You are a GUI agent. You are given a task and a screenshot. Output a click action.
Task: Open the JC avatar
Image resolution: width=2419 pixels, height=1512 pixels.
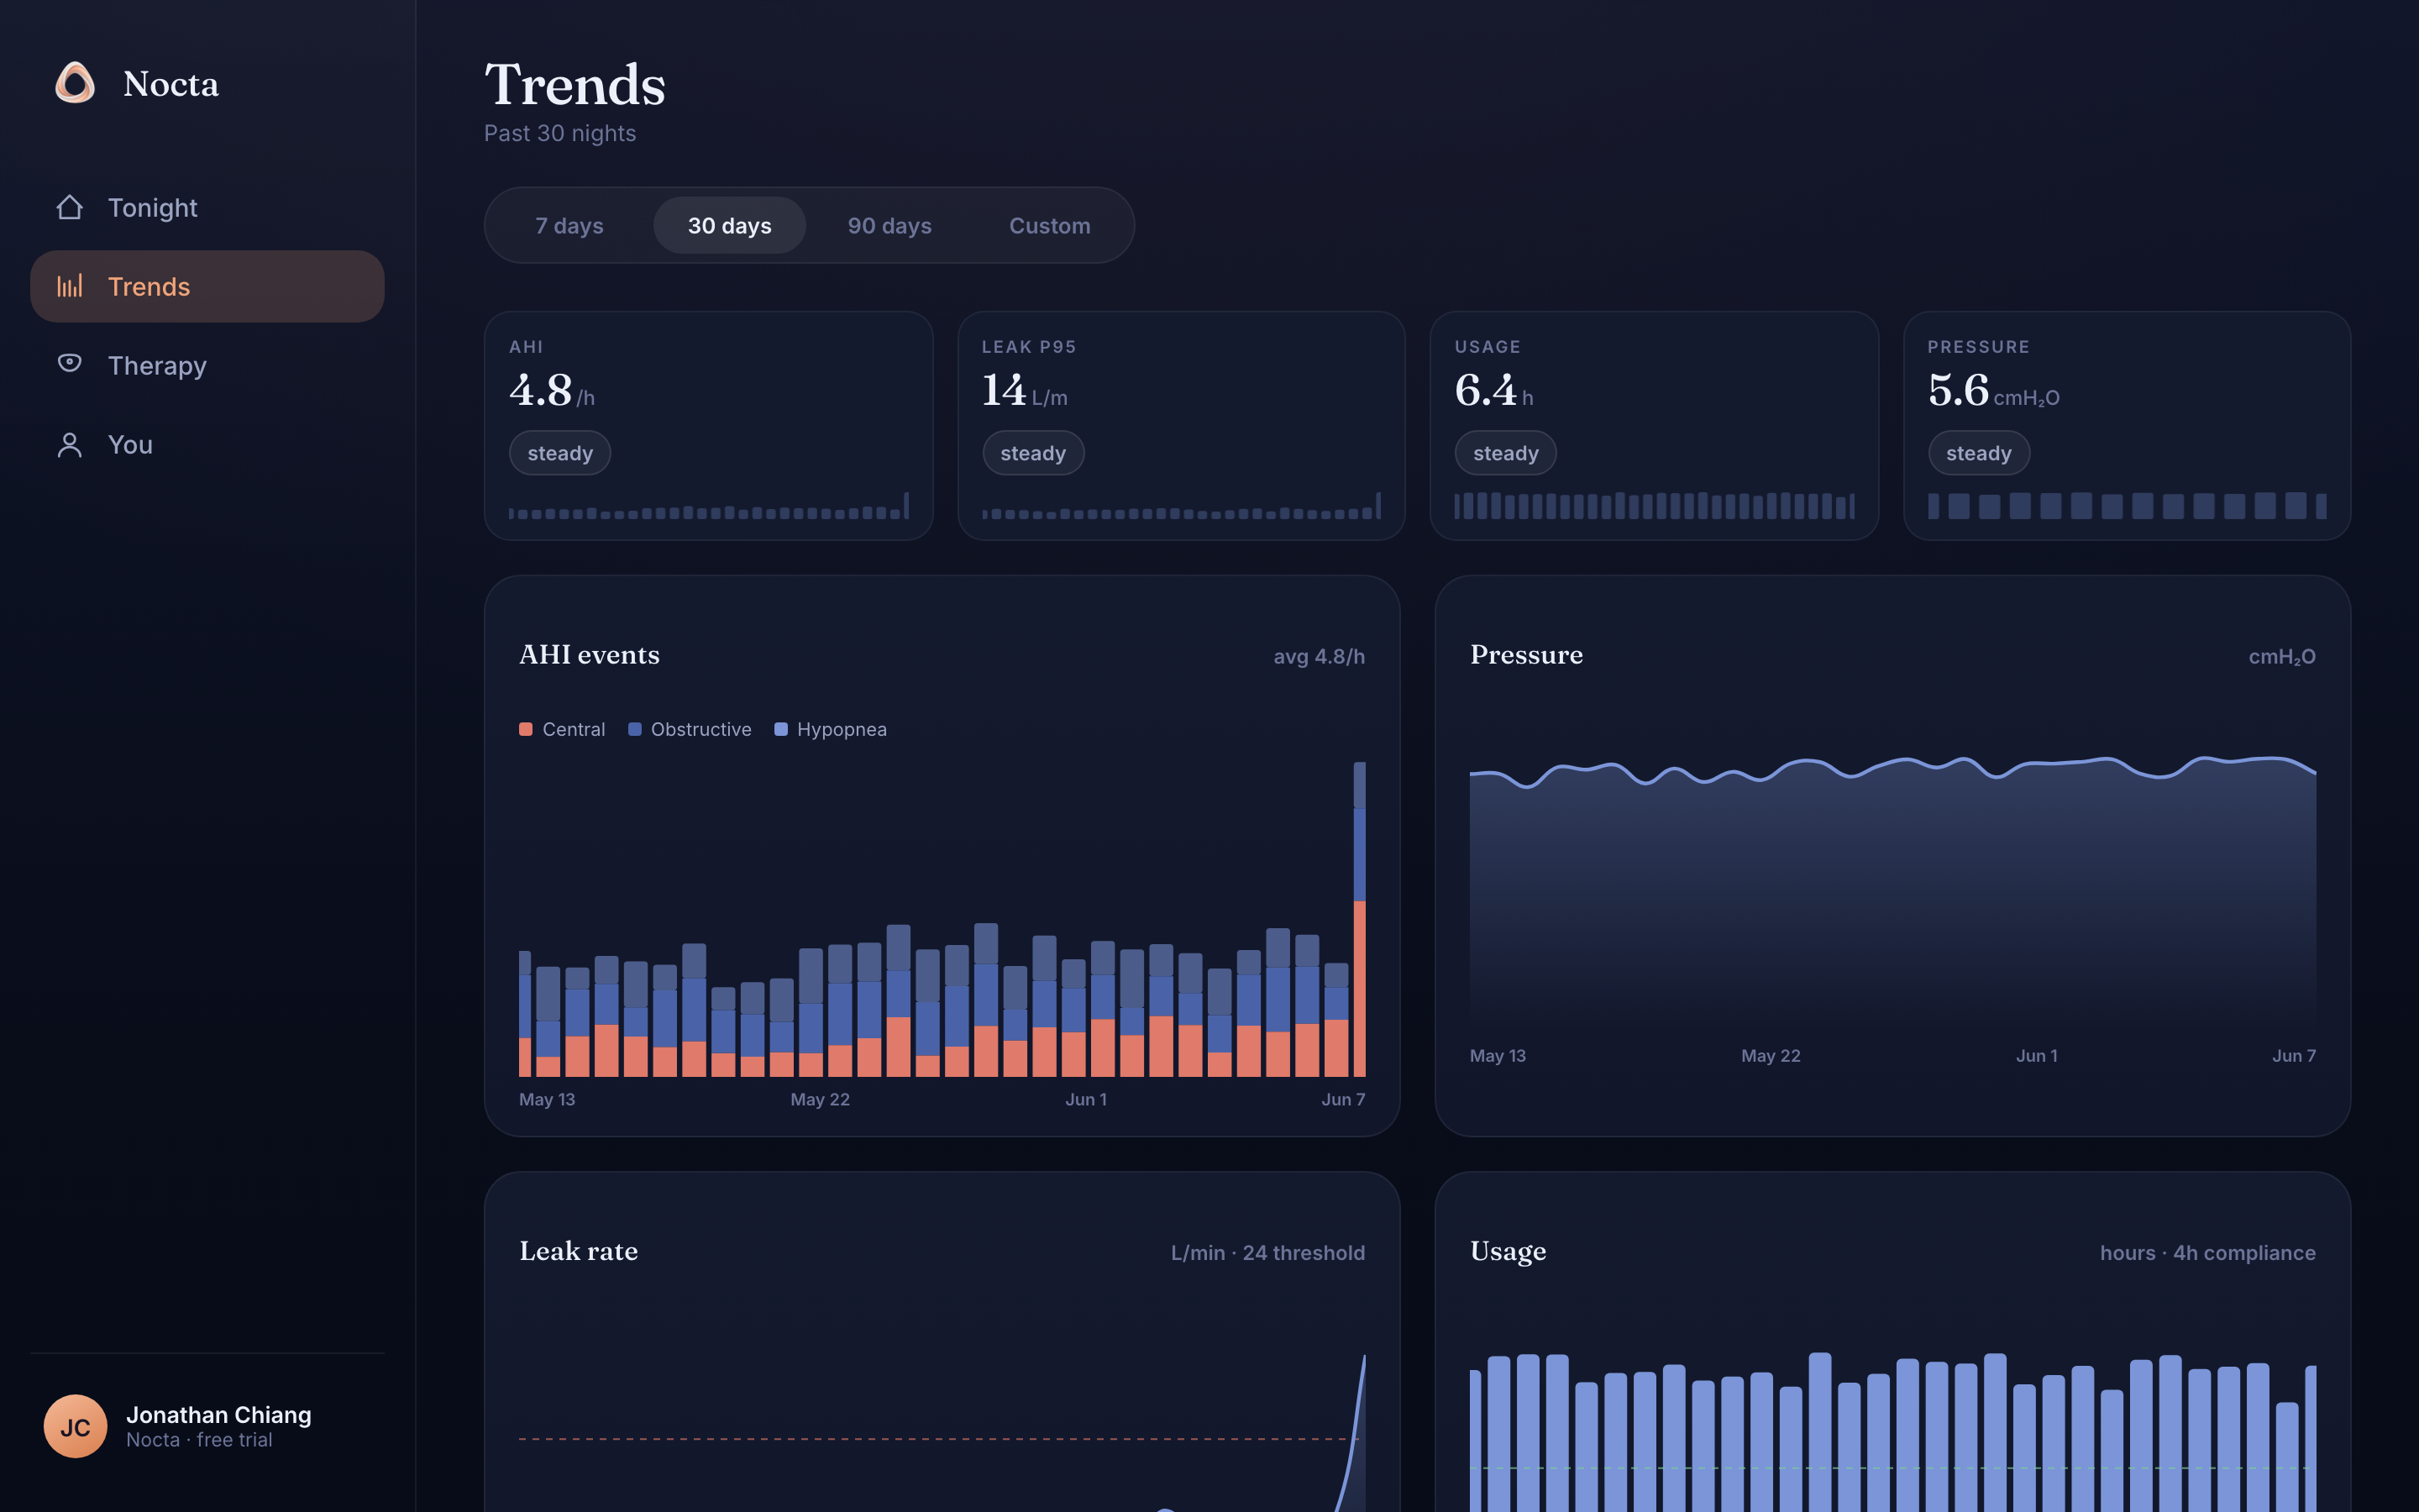click(x=75, y=1426)
